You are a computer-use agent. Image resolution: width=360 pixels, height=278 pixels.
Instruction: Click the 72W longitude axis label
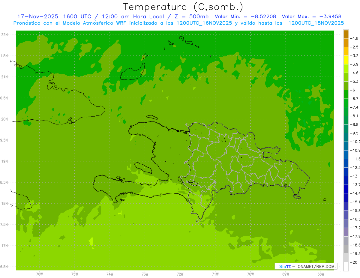click(x=180, y=274)
